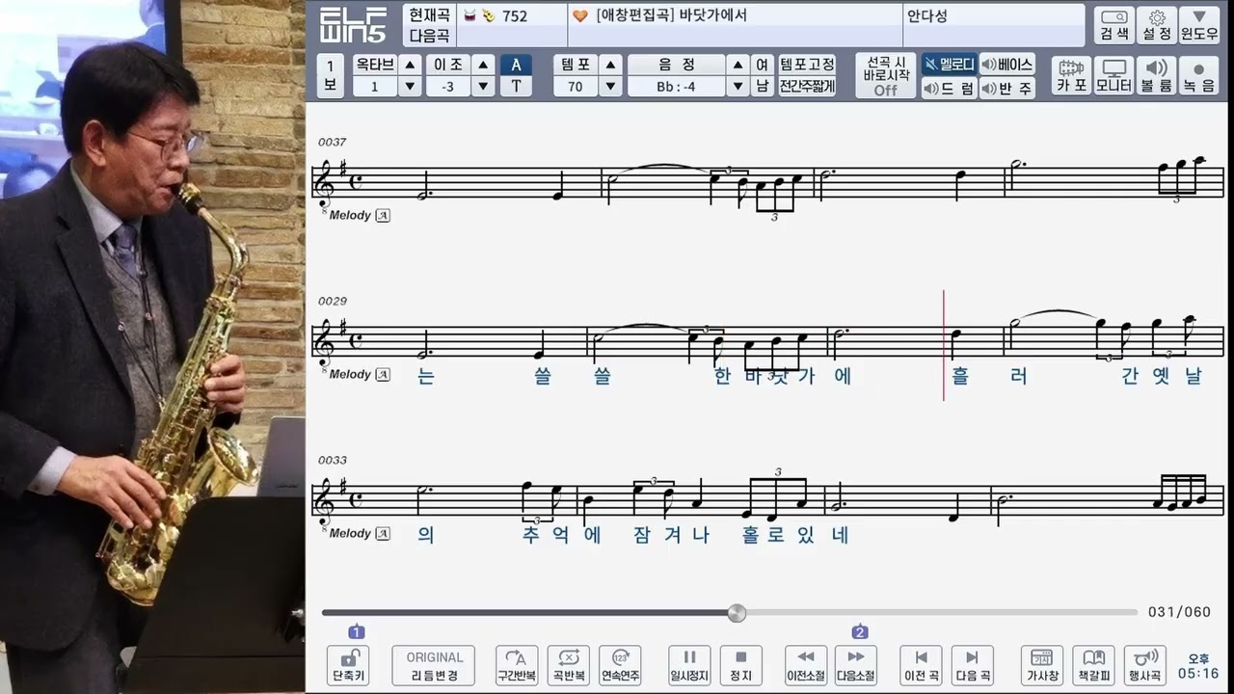Screen dimensions: 1234x694
Task: Toggle 전간주짧게 short interlude option
Action: [807, 87]
